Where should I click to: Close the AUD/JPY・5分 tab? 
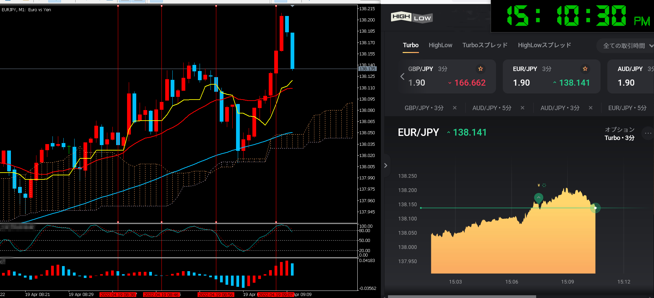522,108
